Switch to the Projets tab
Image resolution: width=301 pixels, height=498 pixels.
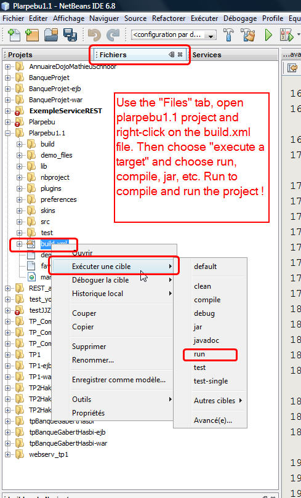[x=20, y=55]
